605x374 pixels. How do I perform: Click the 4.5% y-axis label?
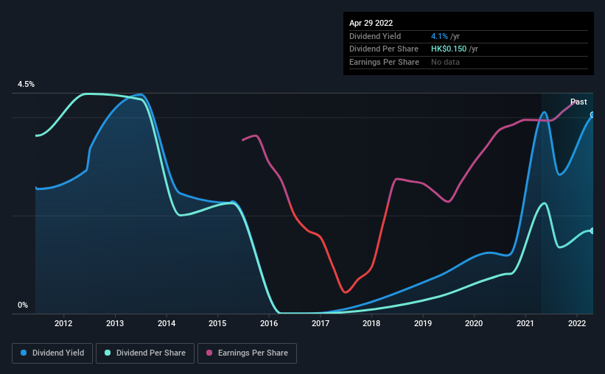point(26,85)
